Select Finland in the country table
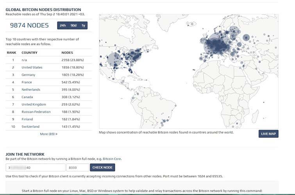Image resolution: width=295 pixels, height=195 pixels. tap(27, 119)
